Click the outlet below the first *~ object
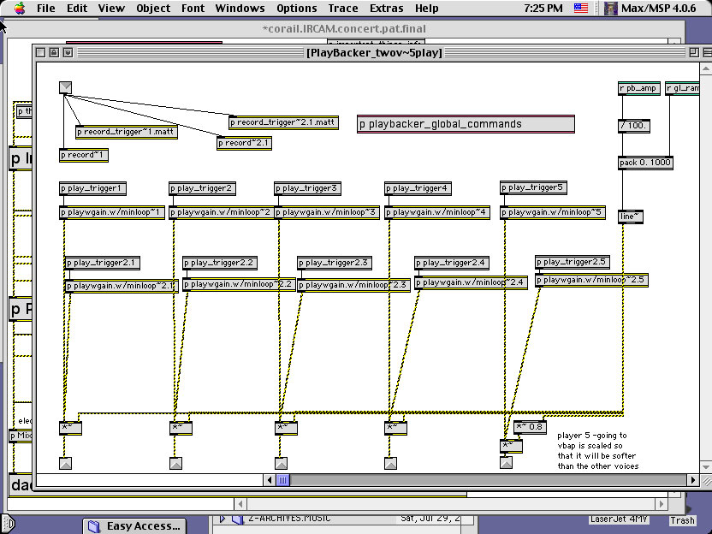Screen dimensions: 712x534 tap(66, 464)
